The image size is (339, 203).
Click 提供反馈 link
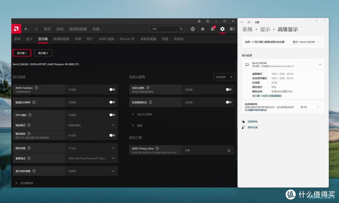pyautogui.click(x=252, y=127)
